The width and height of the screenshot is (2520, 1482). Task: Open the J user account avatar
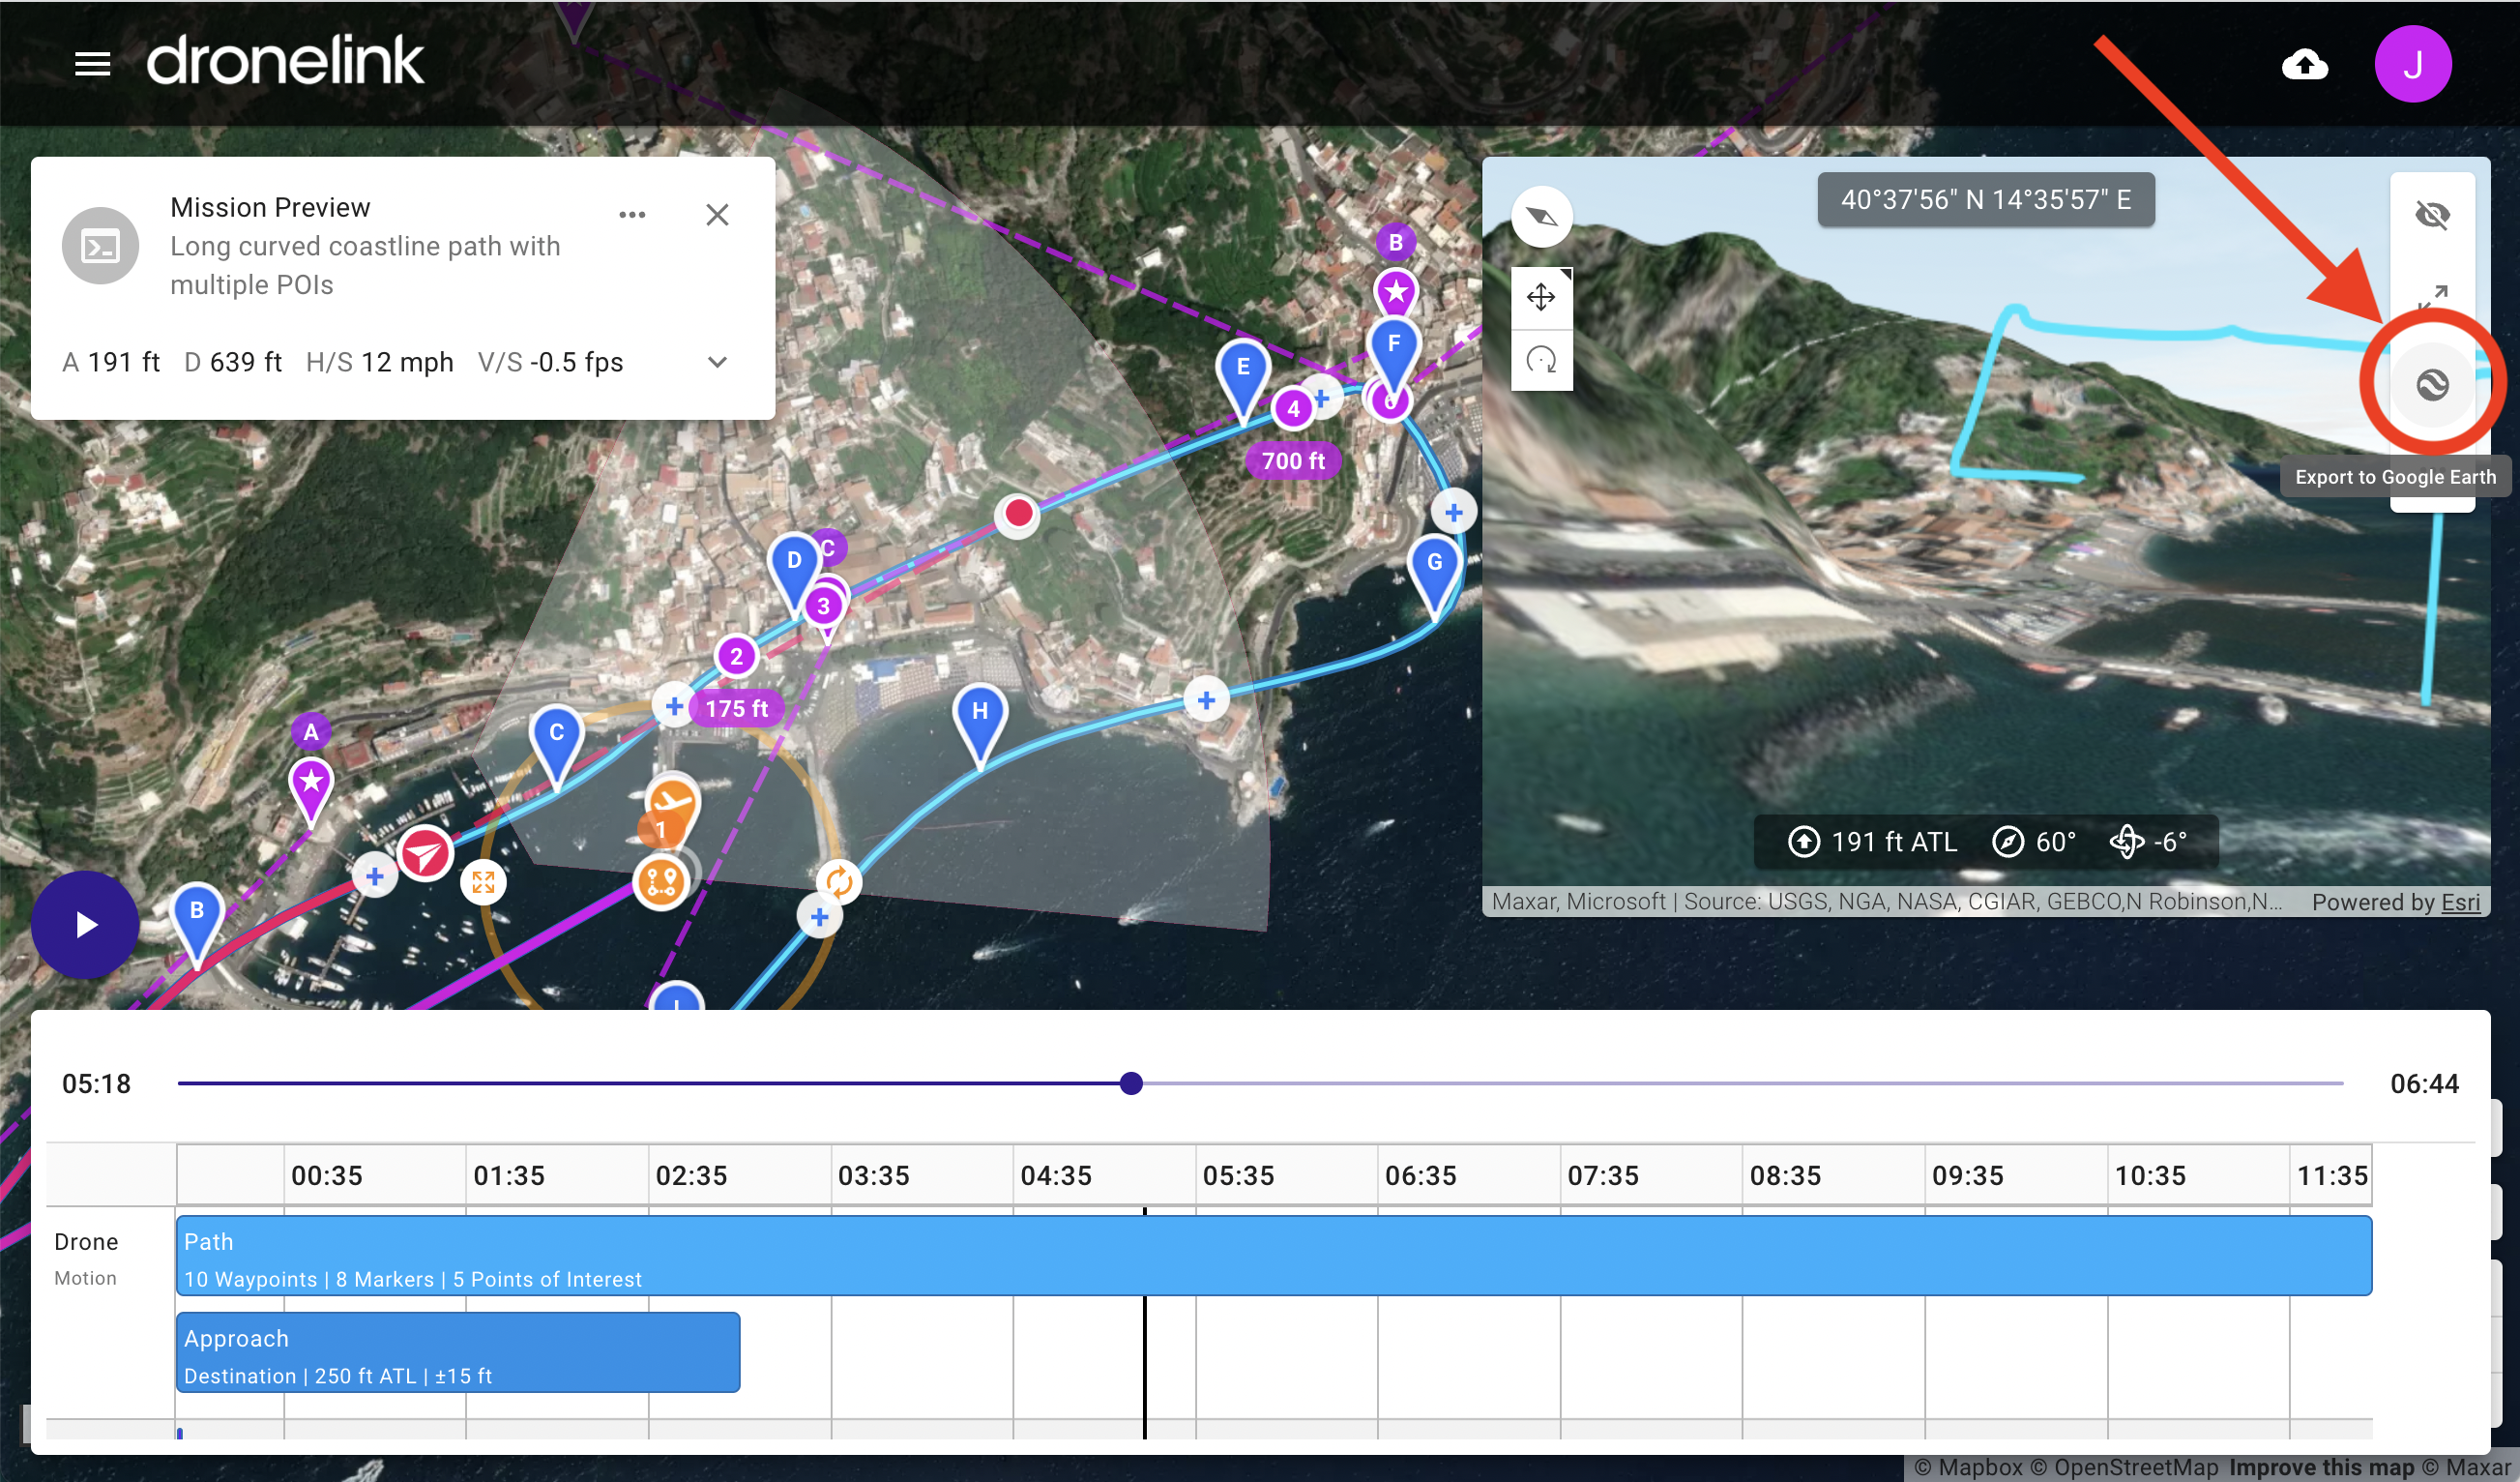tap(2412, 64)
